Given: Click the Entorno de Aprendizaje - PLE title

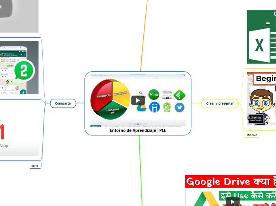Looking at the screenshot, I should tap(138, 130).
